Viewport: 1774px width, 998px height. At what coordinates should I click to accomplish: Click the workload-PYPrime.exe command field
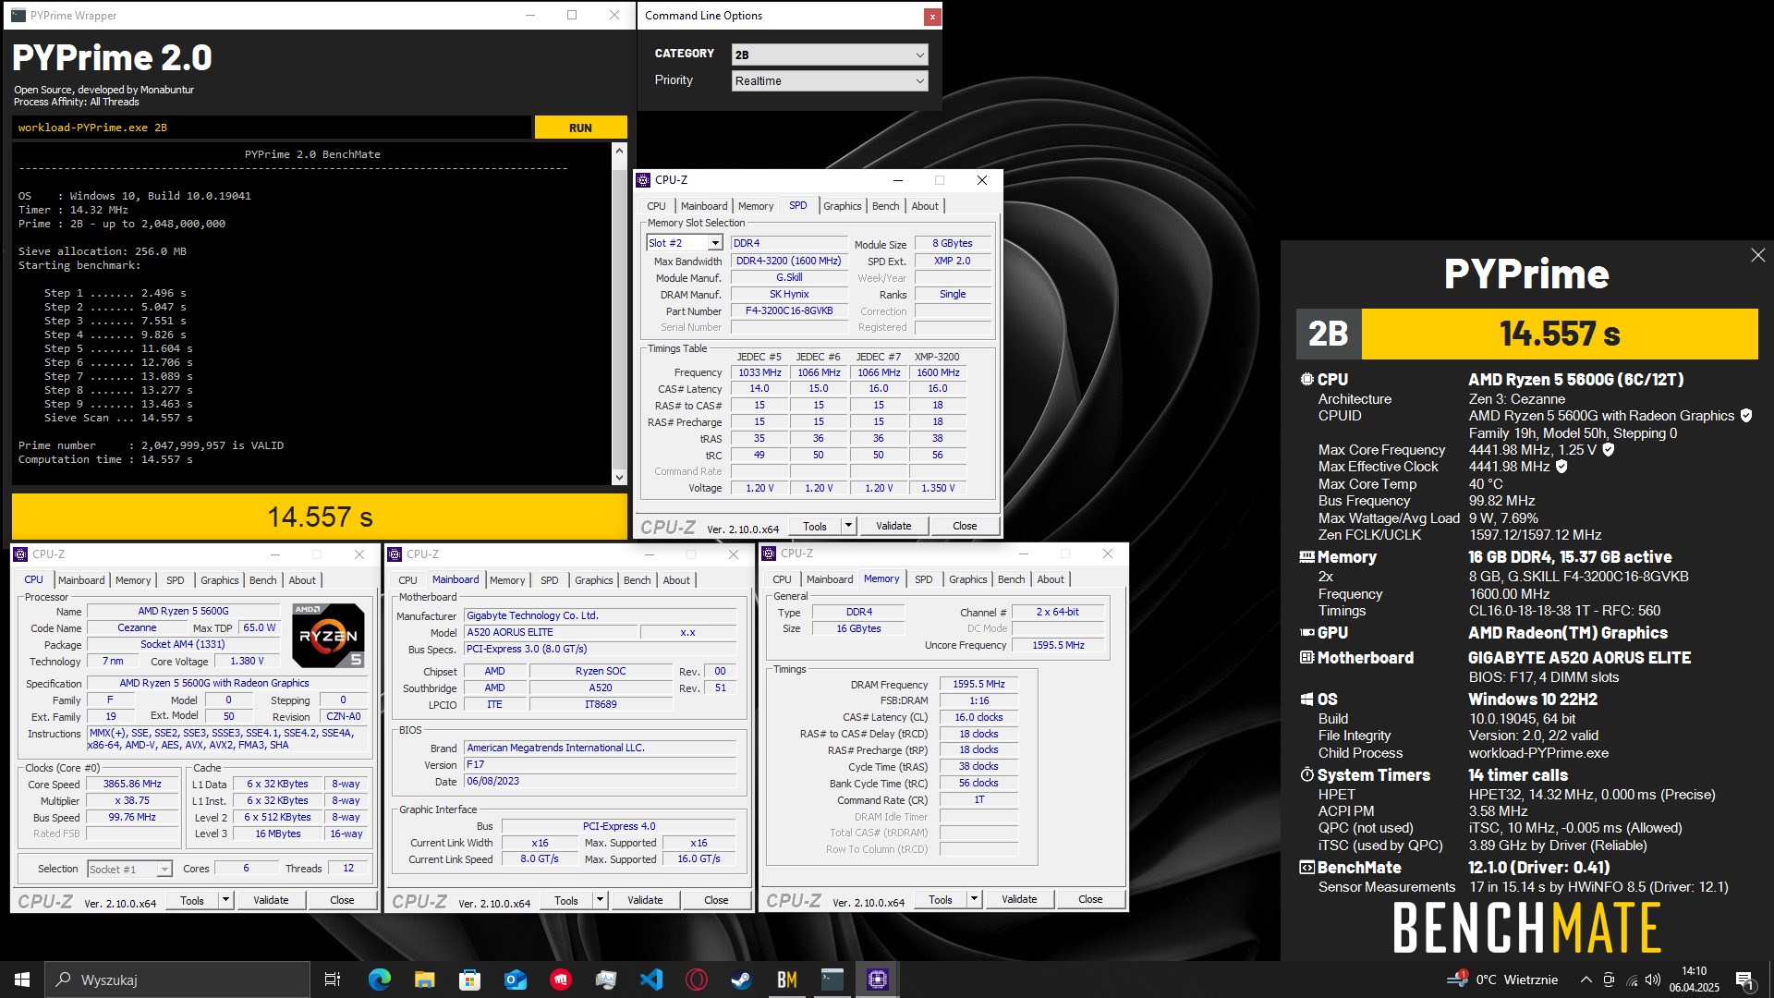tap(272, 128)
